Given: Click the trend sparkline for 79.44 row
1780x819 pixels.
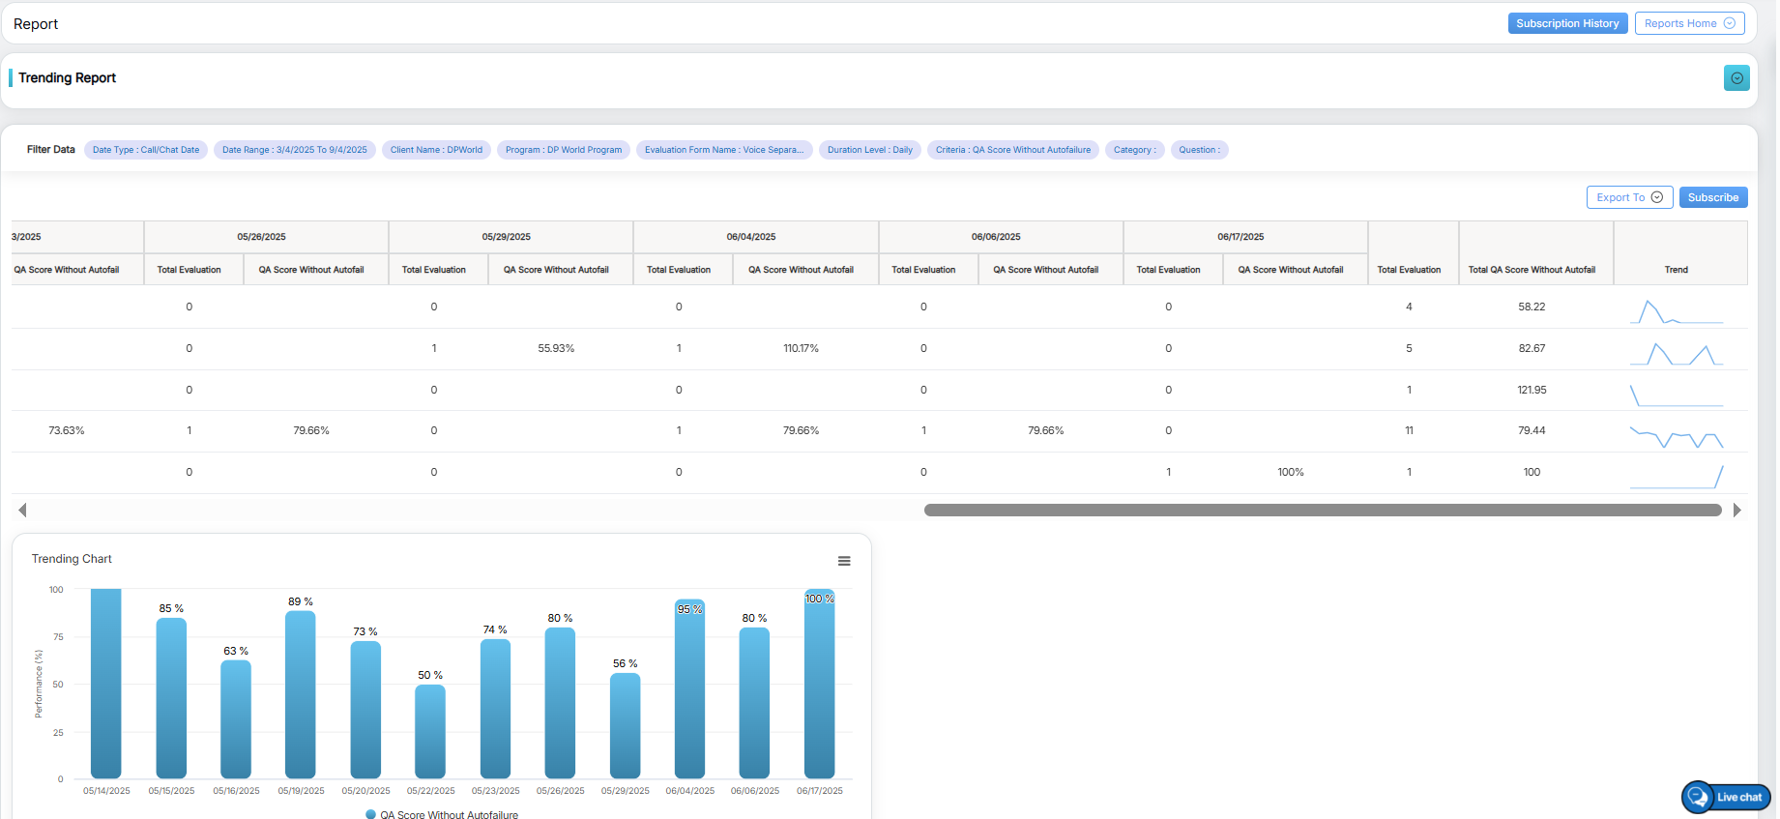Looking at the screenshot, I should (x=1676, y=437).
